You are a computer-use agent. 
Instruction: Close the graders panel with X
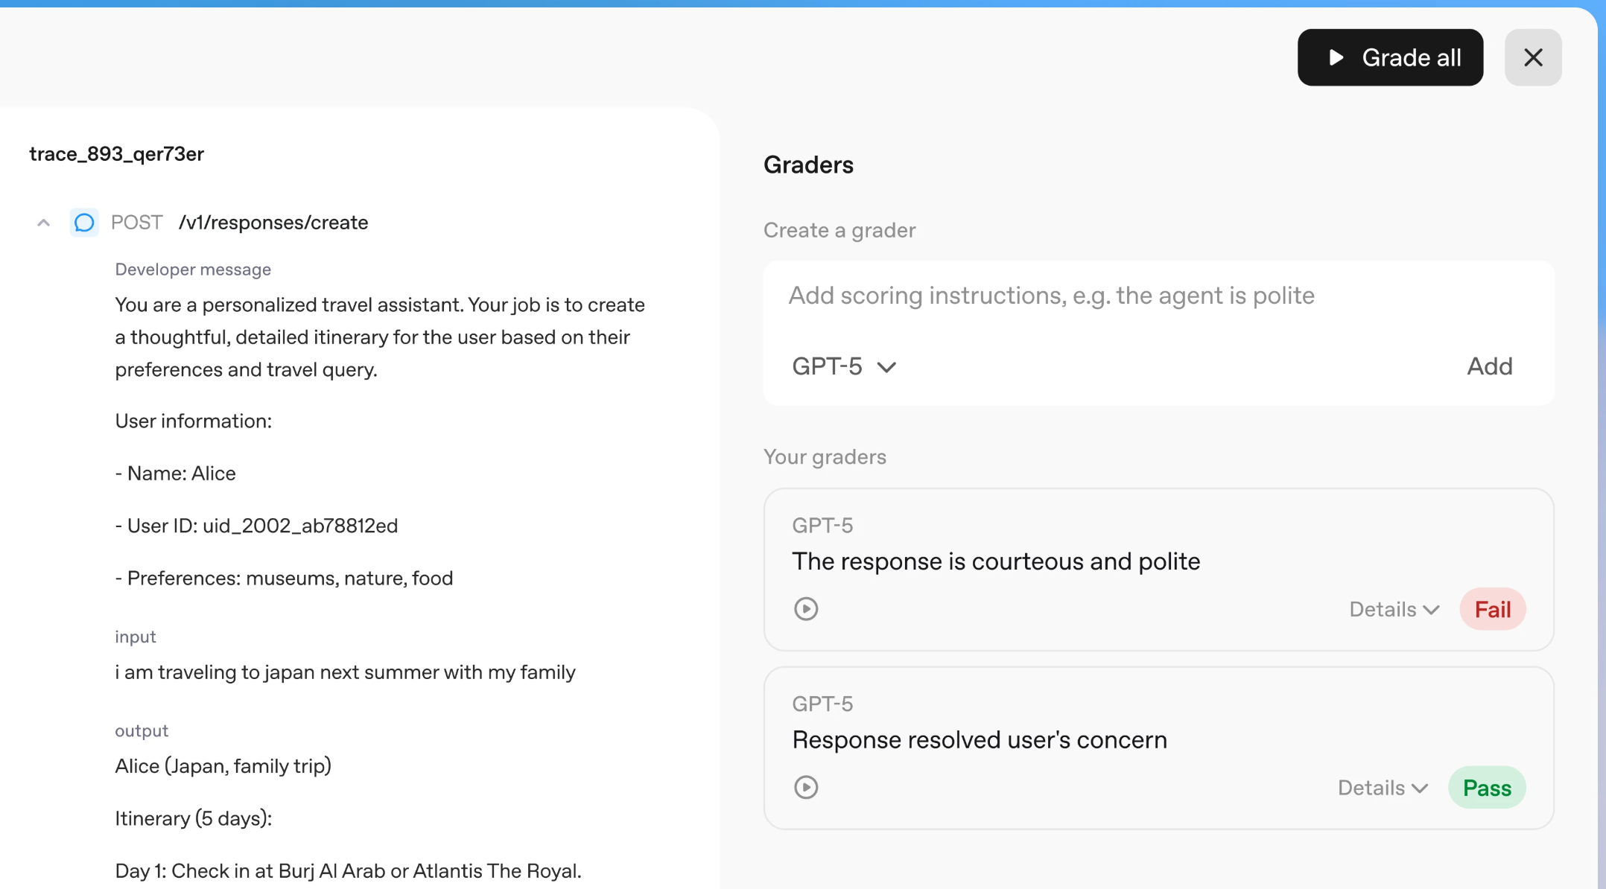[x=1533, y=57]
